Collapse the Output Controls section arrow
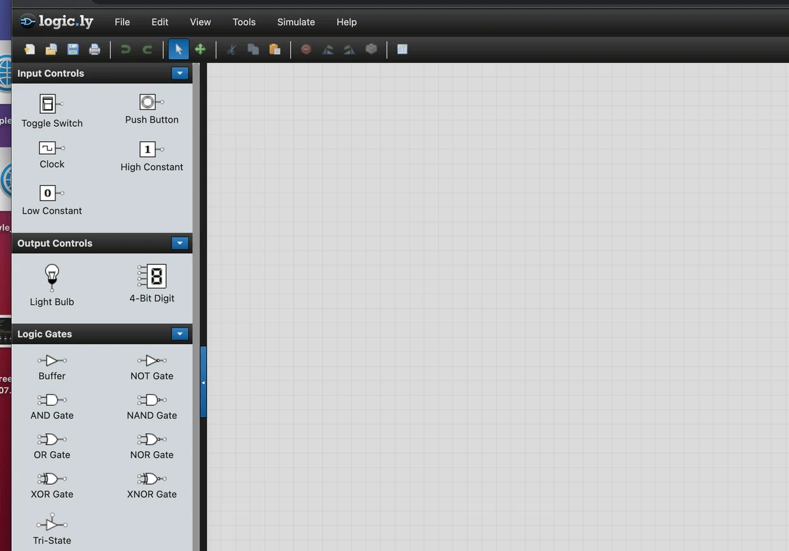 (x=180, y=244)
